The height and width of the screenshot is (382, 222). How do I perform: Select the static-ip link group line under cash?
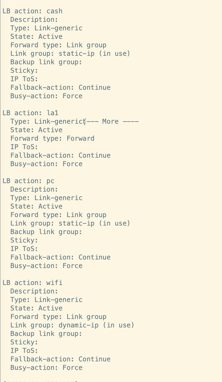click(70, 54)
